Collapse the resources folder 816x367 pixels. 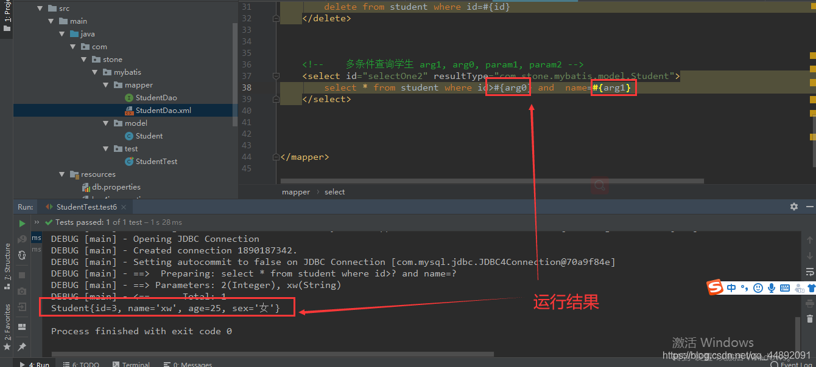click(62, 174)
